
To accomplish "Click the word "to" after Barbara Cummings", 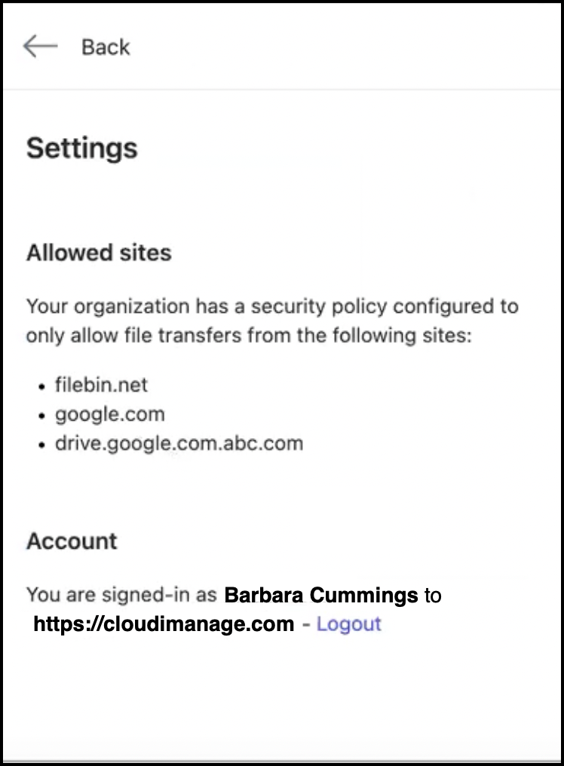I will (433, 596).
